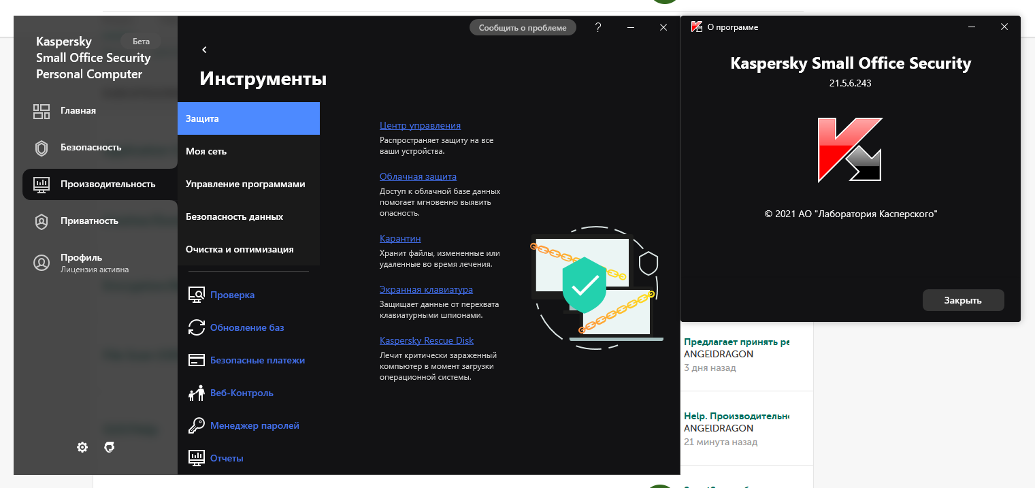The image size is (1035, 488).
Task: Open the Центр управления link
Action: point(420,125)
